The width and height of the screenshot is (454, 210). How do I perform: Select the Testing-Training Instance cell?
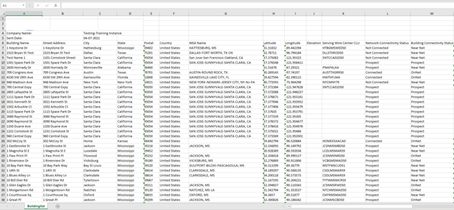click(100, 33)
